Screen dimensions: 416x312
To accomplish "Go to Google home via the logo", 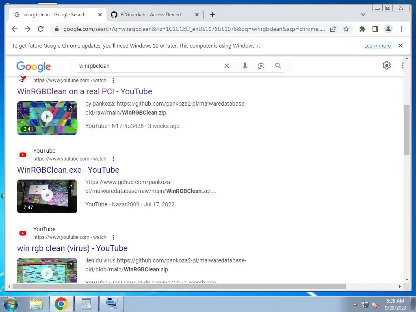I will (x=33, y=66).
